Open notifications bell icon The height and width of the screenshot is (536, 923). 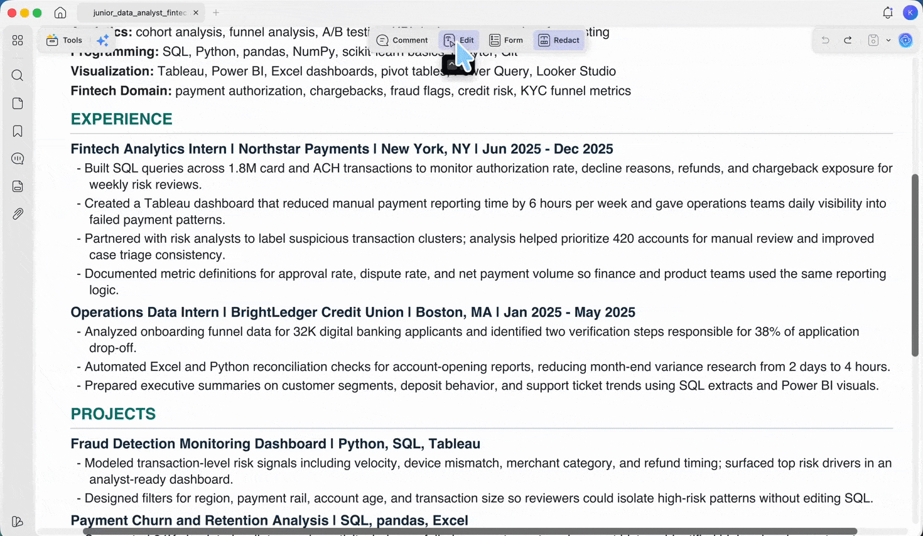tap(888, 13)
